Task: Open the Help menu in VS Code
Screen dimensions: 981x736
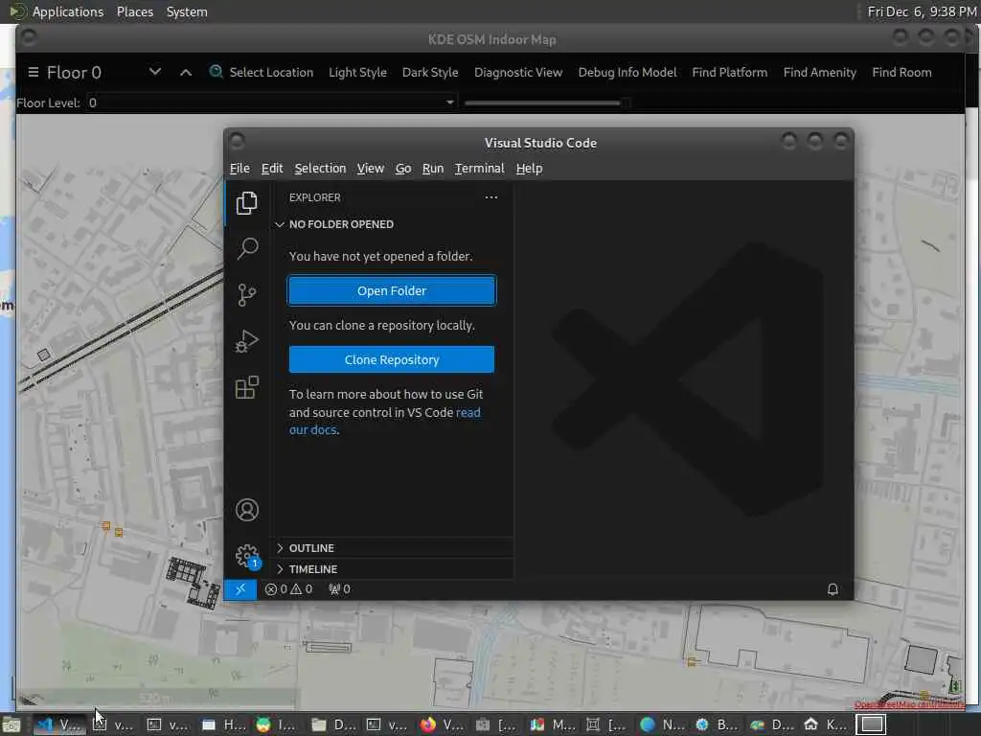Action: (x=529, y=169)
